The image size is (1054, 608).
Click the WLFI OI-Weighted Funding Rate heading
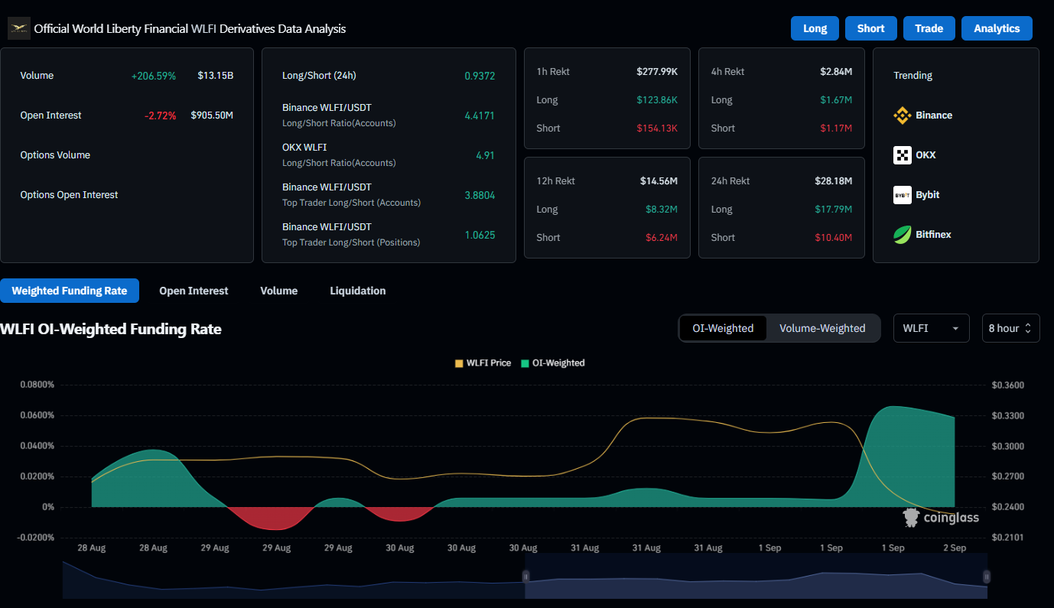[111, 330]
